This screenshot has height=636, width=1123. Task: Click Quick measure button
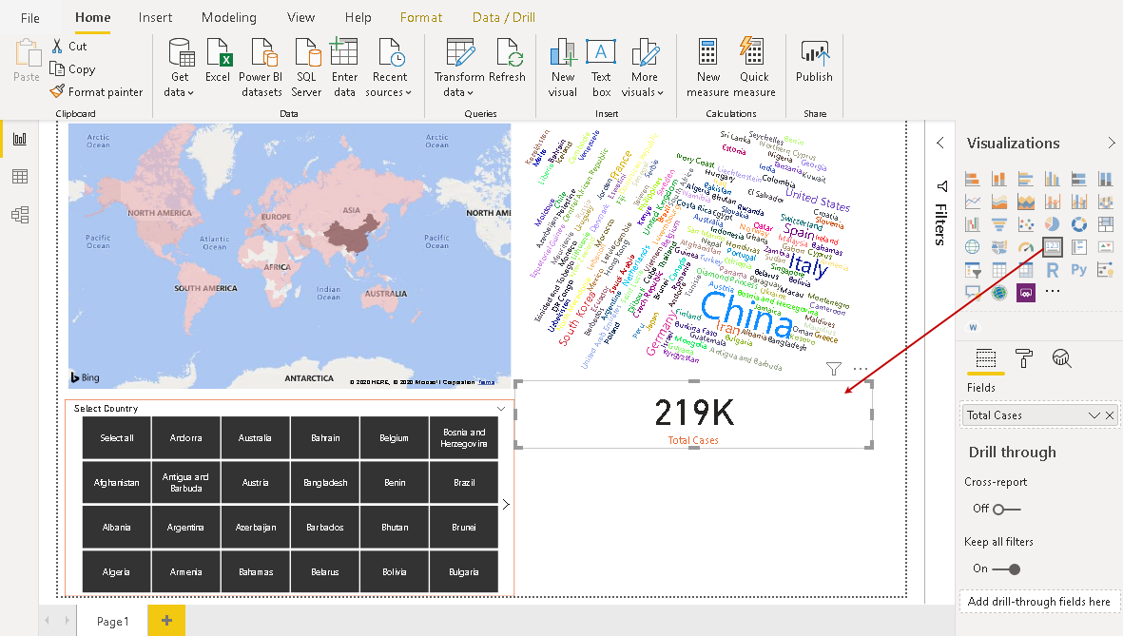(x=753, y=68)
